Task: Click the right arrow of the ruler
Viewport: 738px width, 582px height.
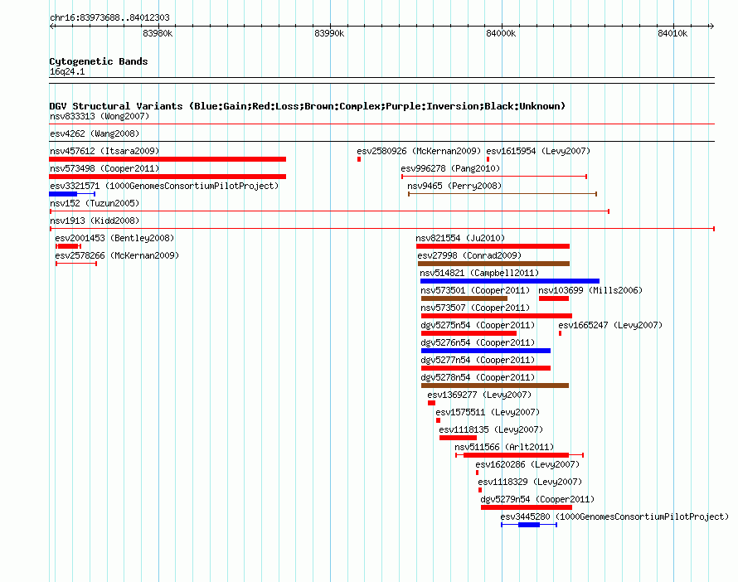Action: coord(711,27)
